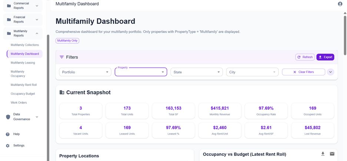Click the Refresh button
347x161 pixels.
coord(305,57)
